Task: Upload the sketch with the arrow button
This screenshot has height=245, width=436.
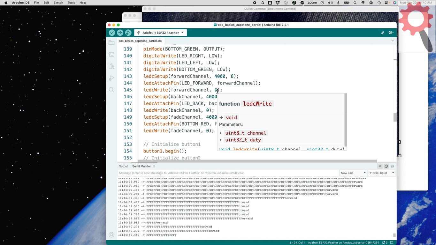Action: pos(120,33)
